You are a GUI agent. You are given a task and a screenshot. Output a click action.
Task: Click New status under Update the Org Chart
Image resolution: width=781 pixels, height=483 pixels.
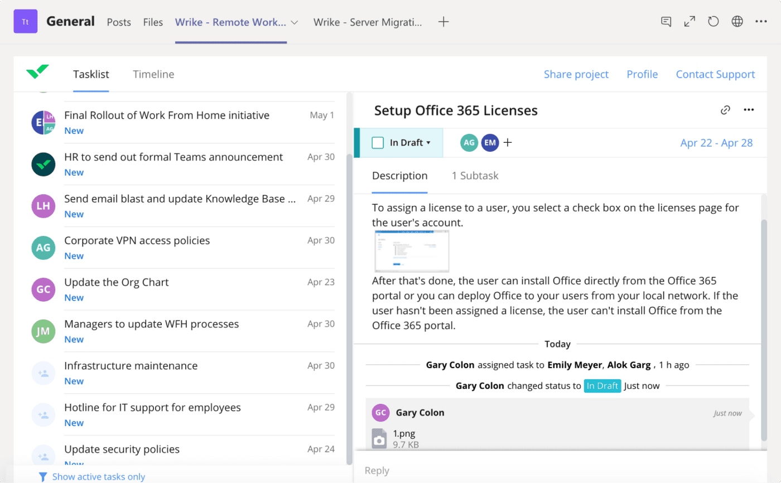74,298
